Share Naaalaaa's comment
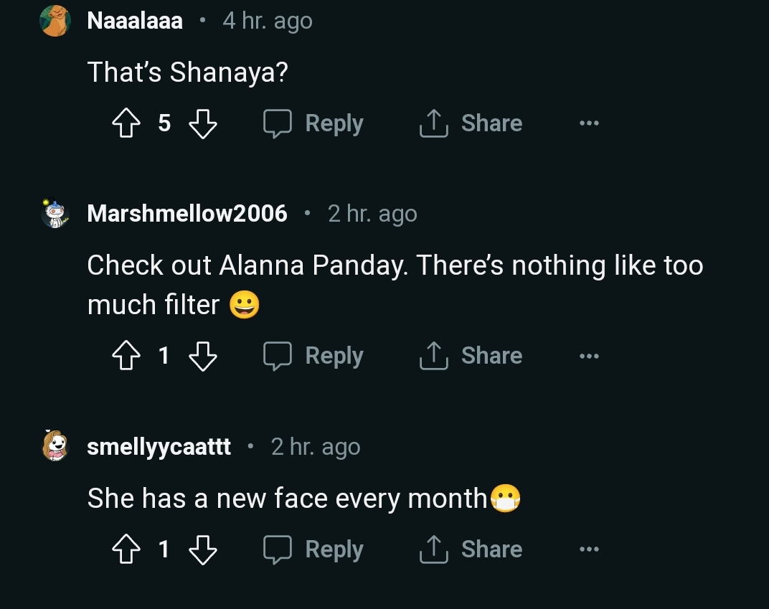 coord(471,124)
